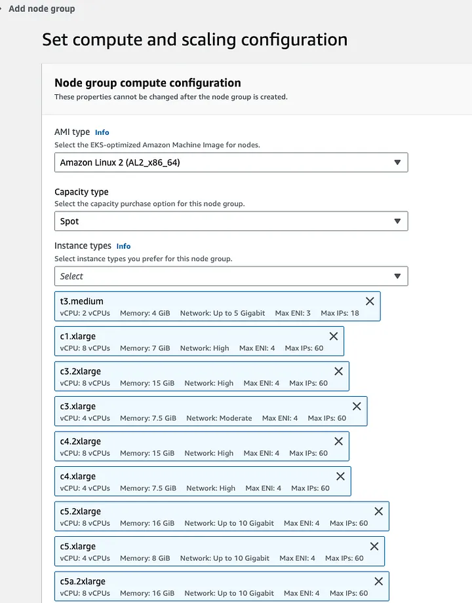Click the c5.2xlarge instance name
This screenshot has height=603, width=472.
[81, 511]
